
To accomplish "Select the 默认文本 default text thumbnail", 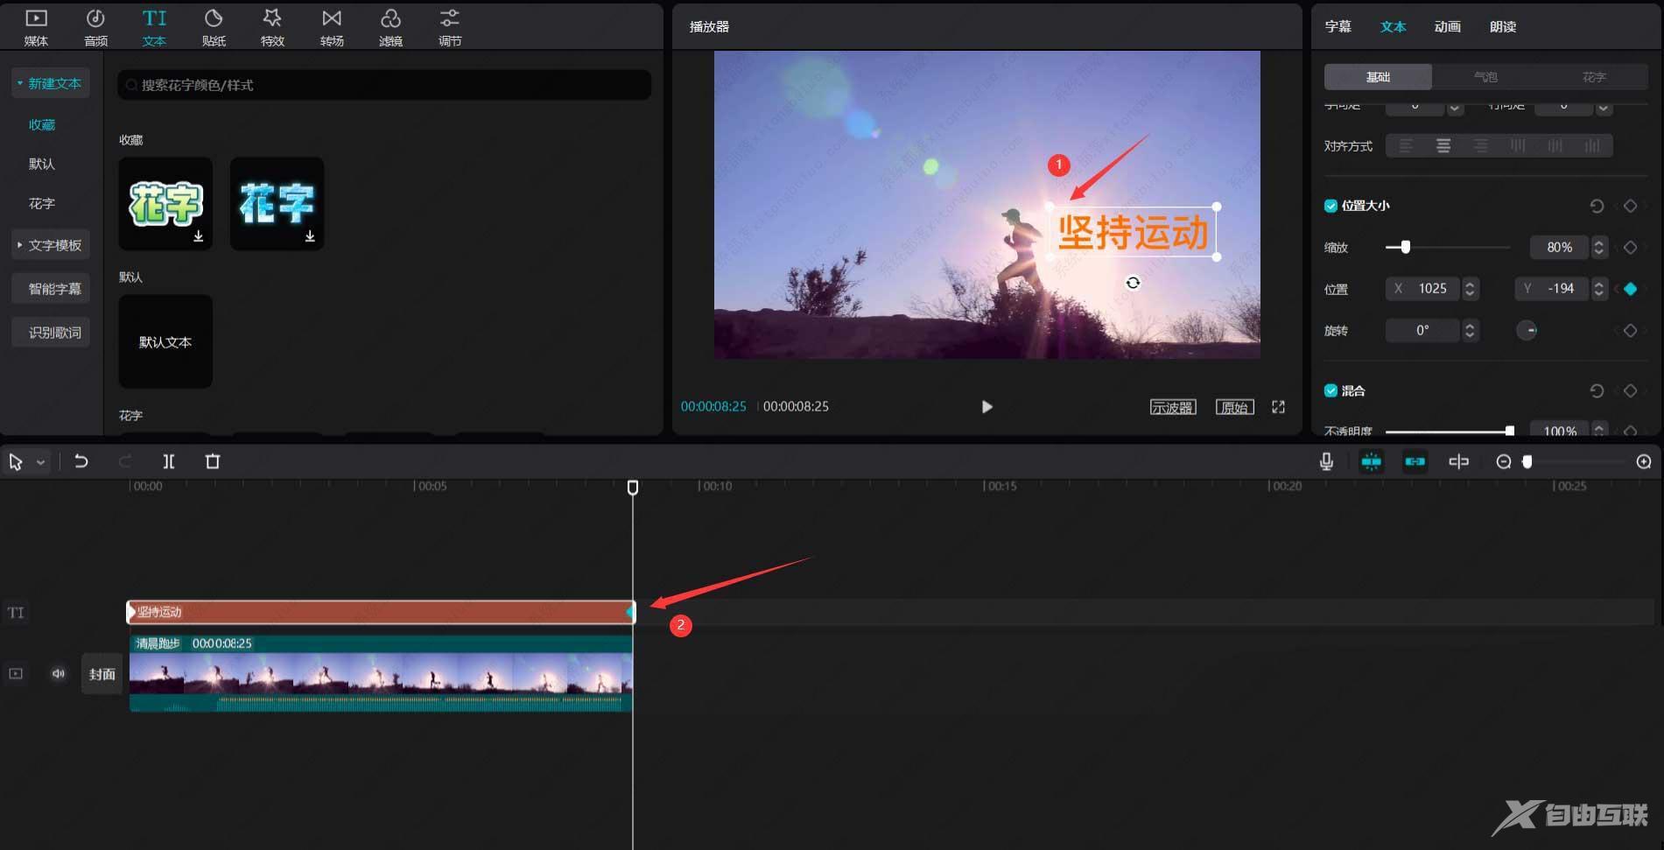I will coord(165,341).
